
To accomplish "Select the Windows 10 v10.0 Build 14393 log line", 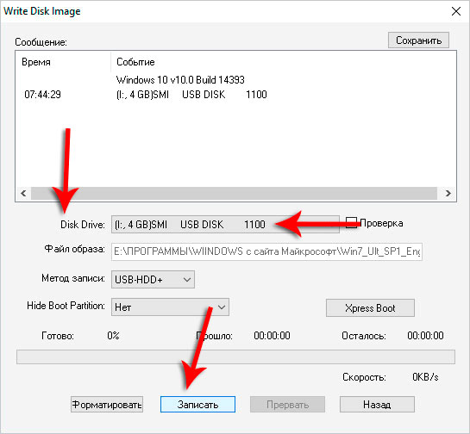I will point(180,80).
